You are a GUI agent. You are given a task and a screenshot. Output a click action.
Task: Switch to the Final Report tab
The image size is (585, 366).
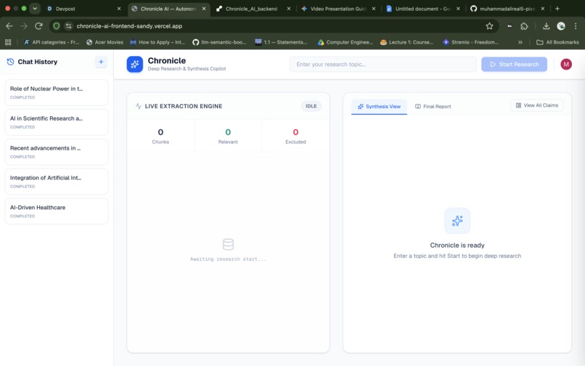433,107
